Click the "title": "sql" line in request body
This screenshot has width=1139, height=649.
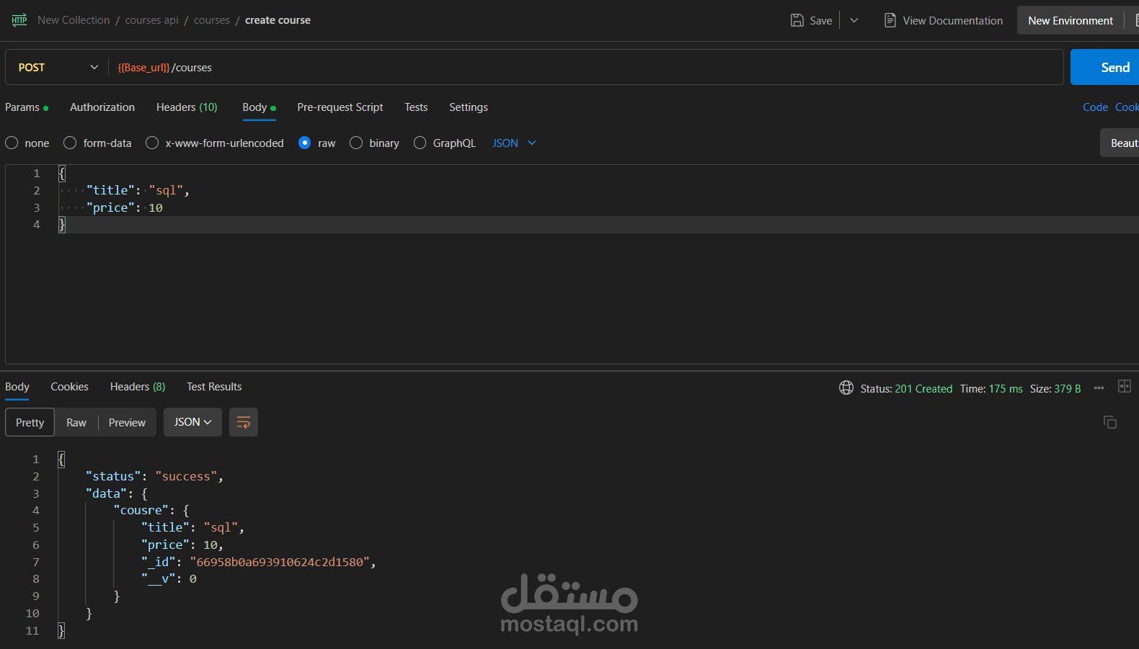138,190
